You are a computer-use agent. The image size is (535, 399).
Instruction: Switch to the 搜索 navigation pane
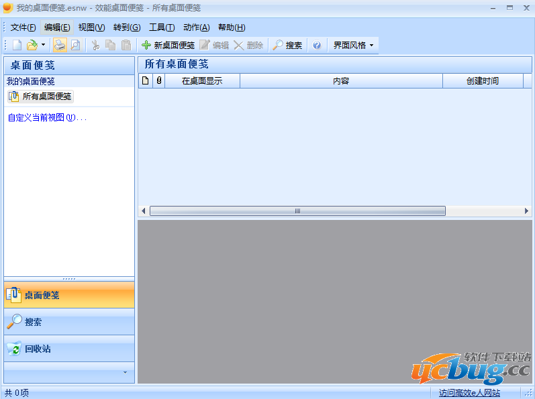(x=69, y=322)
